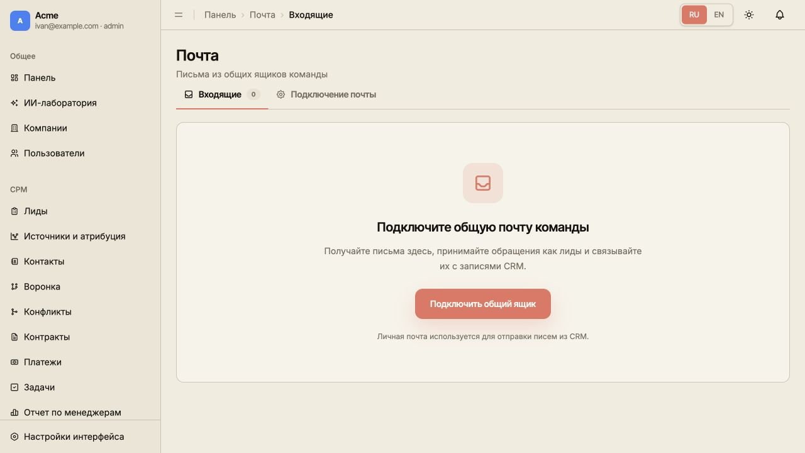This screenshot has height=453, width=805.
Task: Open the Входящие tab
Action: pos(222,94)
